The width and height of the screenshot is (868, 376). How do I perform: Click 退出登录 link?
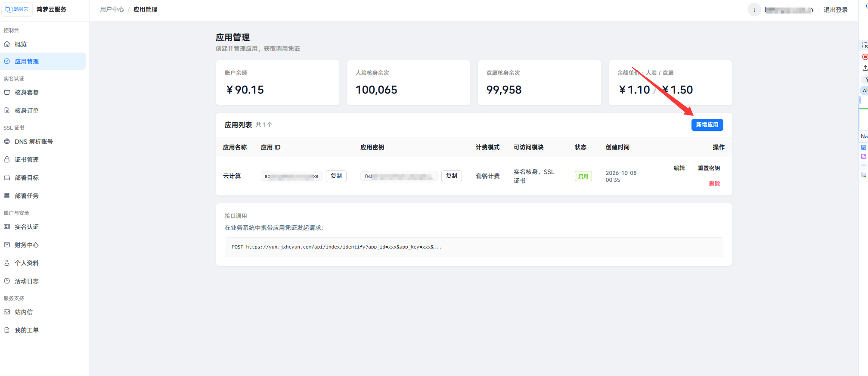(835, 10)
